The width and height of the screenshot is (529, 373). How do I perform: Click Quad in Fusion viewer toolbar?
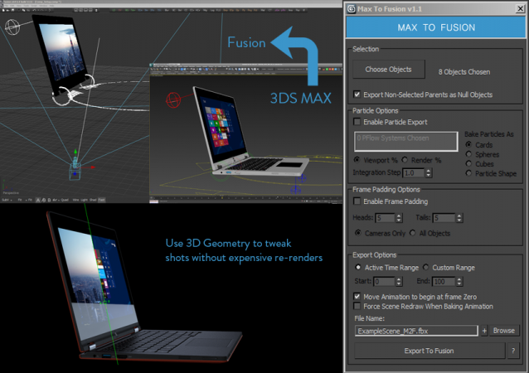(65, 200)
